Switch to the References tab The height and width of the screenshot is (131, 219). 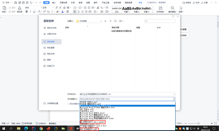[73, 3]
